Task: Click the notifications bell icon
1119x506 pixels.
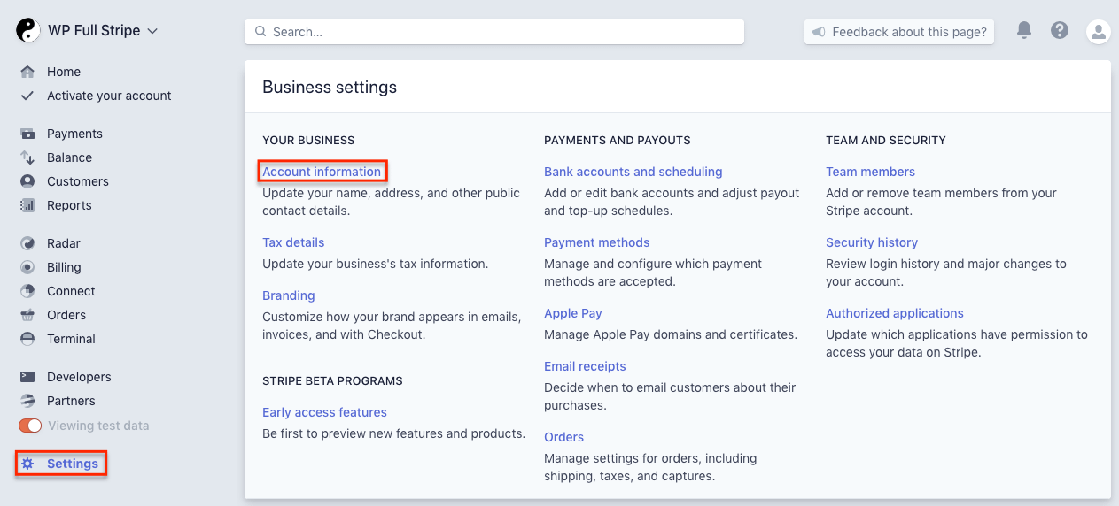Action: click(x=1023, y=31)
